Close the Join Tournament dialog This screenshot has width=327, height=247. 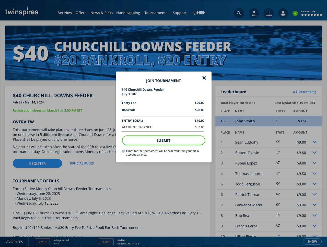[204, 78]
